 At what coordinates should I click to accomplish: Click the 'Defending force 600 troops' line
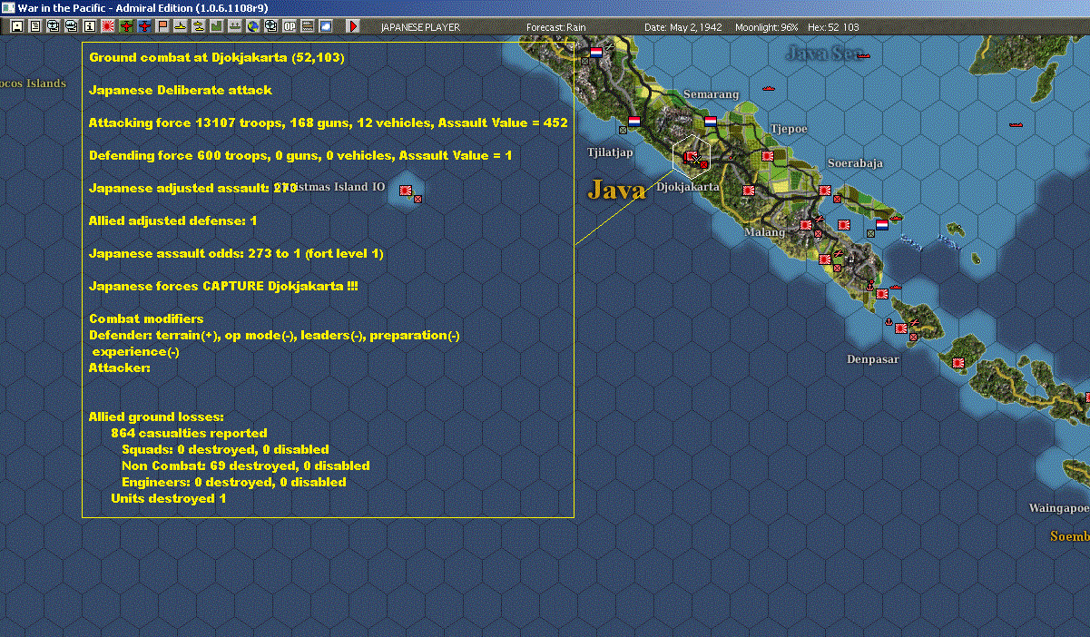tap(300, 155)
